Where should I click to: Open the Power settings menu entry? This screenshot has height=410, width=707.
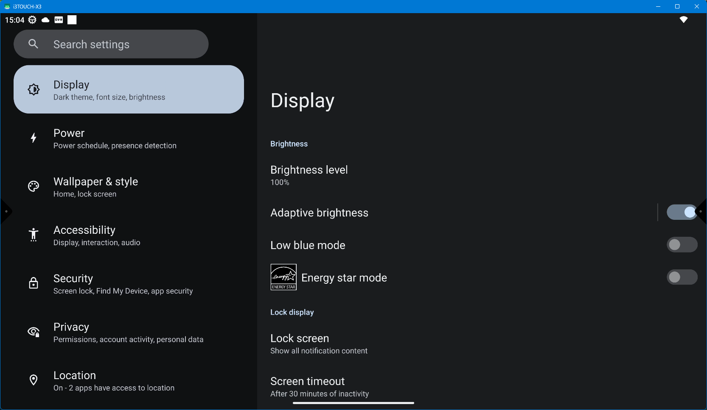point(115,139)
